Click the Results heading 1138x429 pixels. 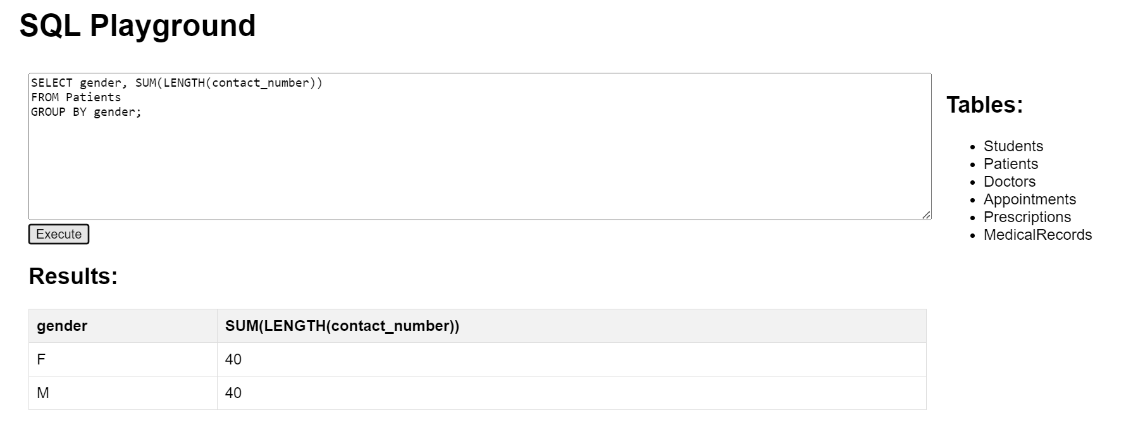tap(73, 277)
